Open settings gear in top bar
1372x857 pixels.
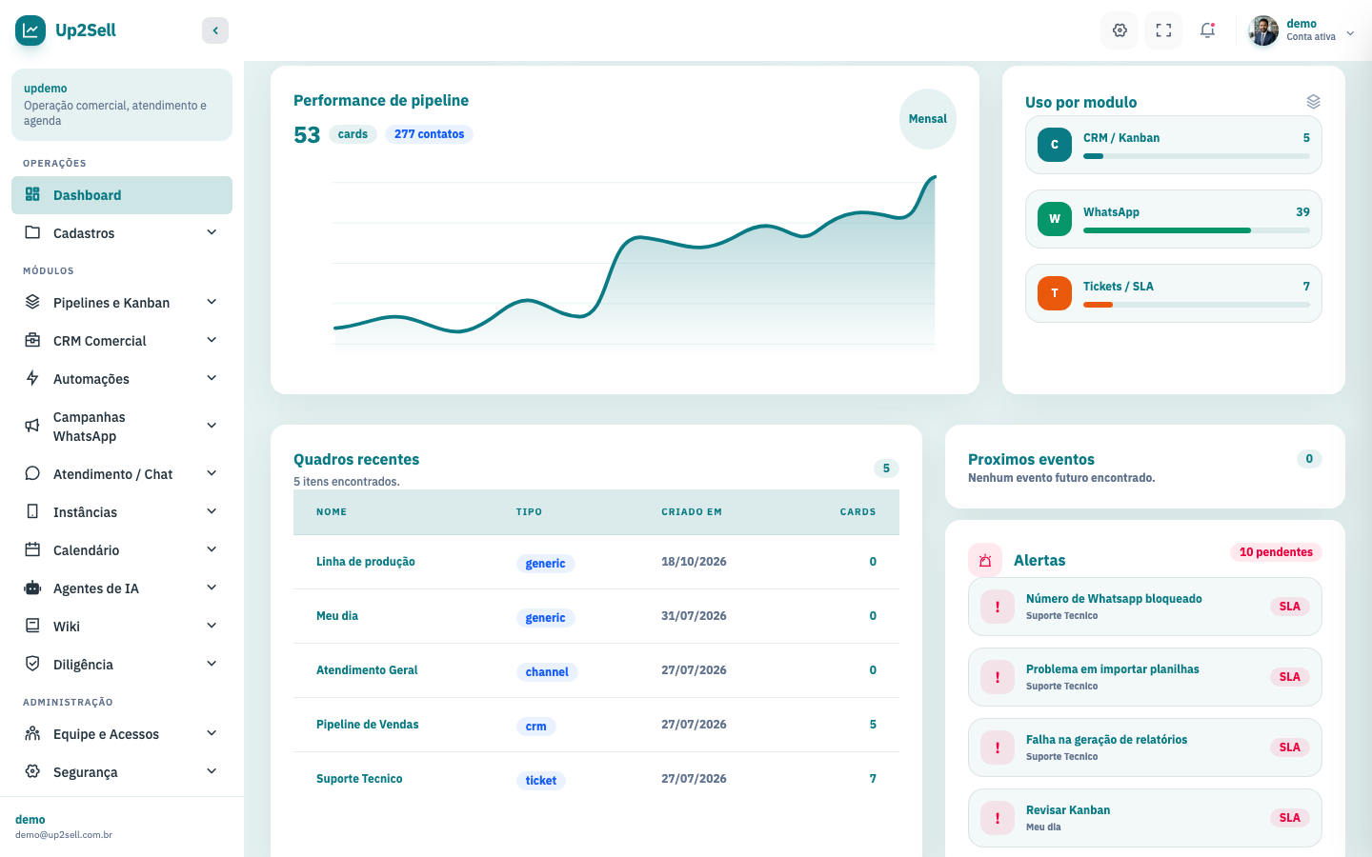tap(1120, 30)
